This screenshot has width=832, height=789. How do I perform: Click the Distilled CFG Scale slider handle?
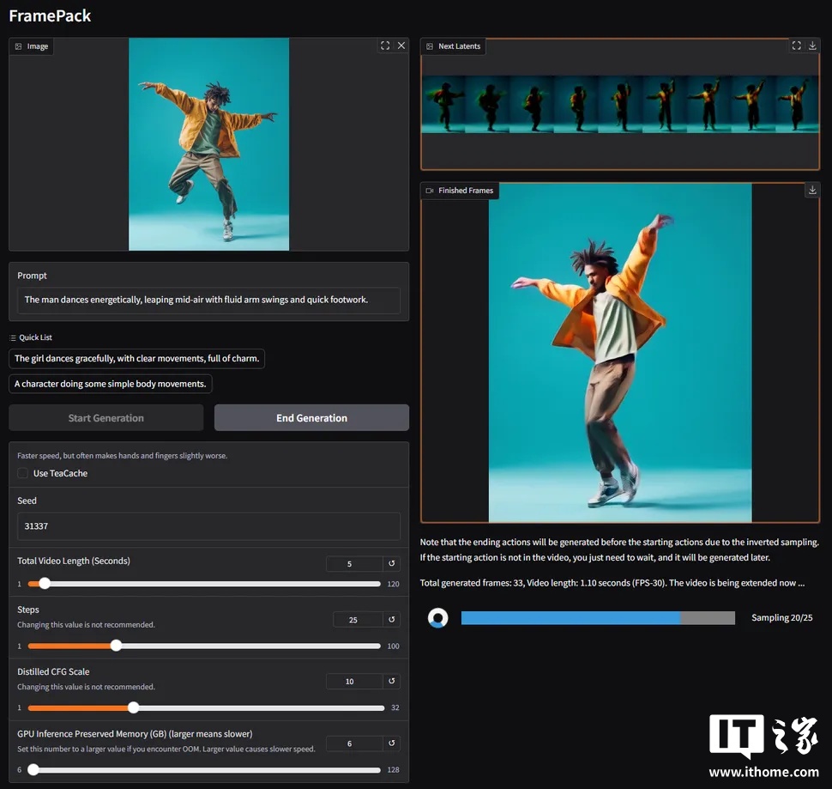(x=133, y=707)
